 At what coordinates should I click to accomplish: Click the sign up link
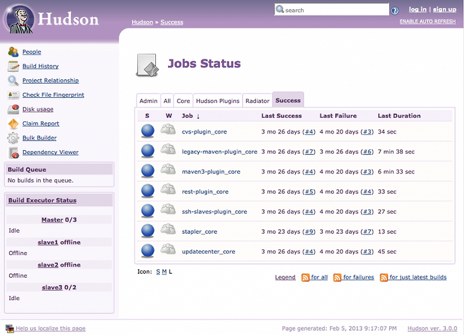[x=445, y=9]
